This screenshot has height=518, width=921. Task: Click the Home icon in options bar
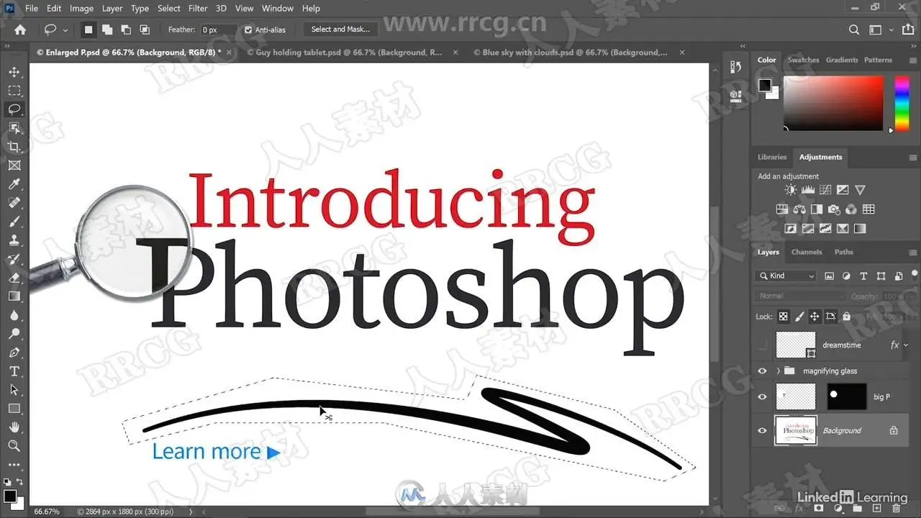point(20,29)
